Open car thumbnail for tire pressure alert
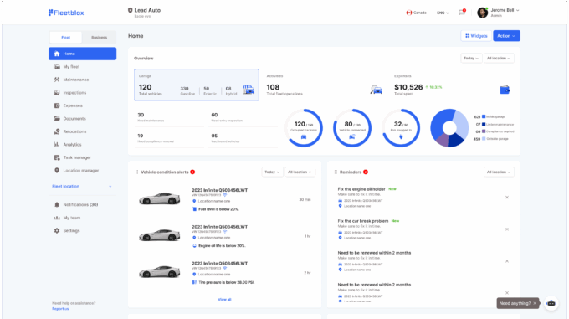The image size is (569, 319). [159, 272]
